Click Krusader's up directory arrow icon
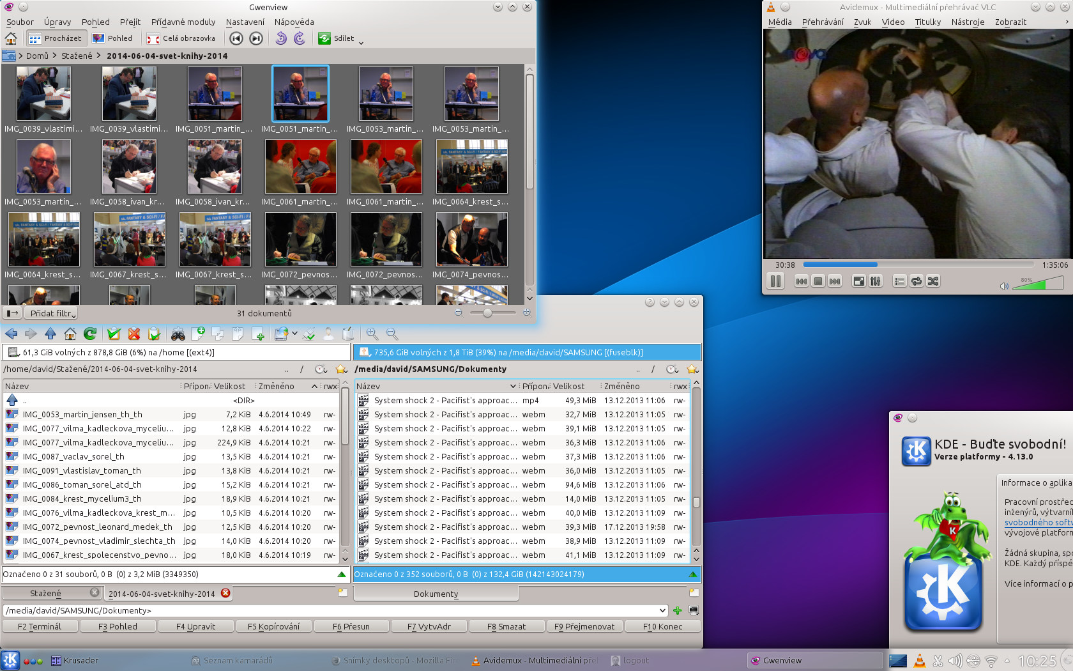This screenshot has height=671, width=1073. 50,334
